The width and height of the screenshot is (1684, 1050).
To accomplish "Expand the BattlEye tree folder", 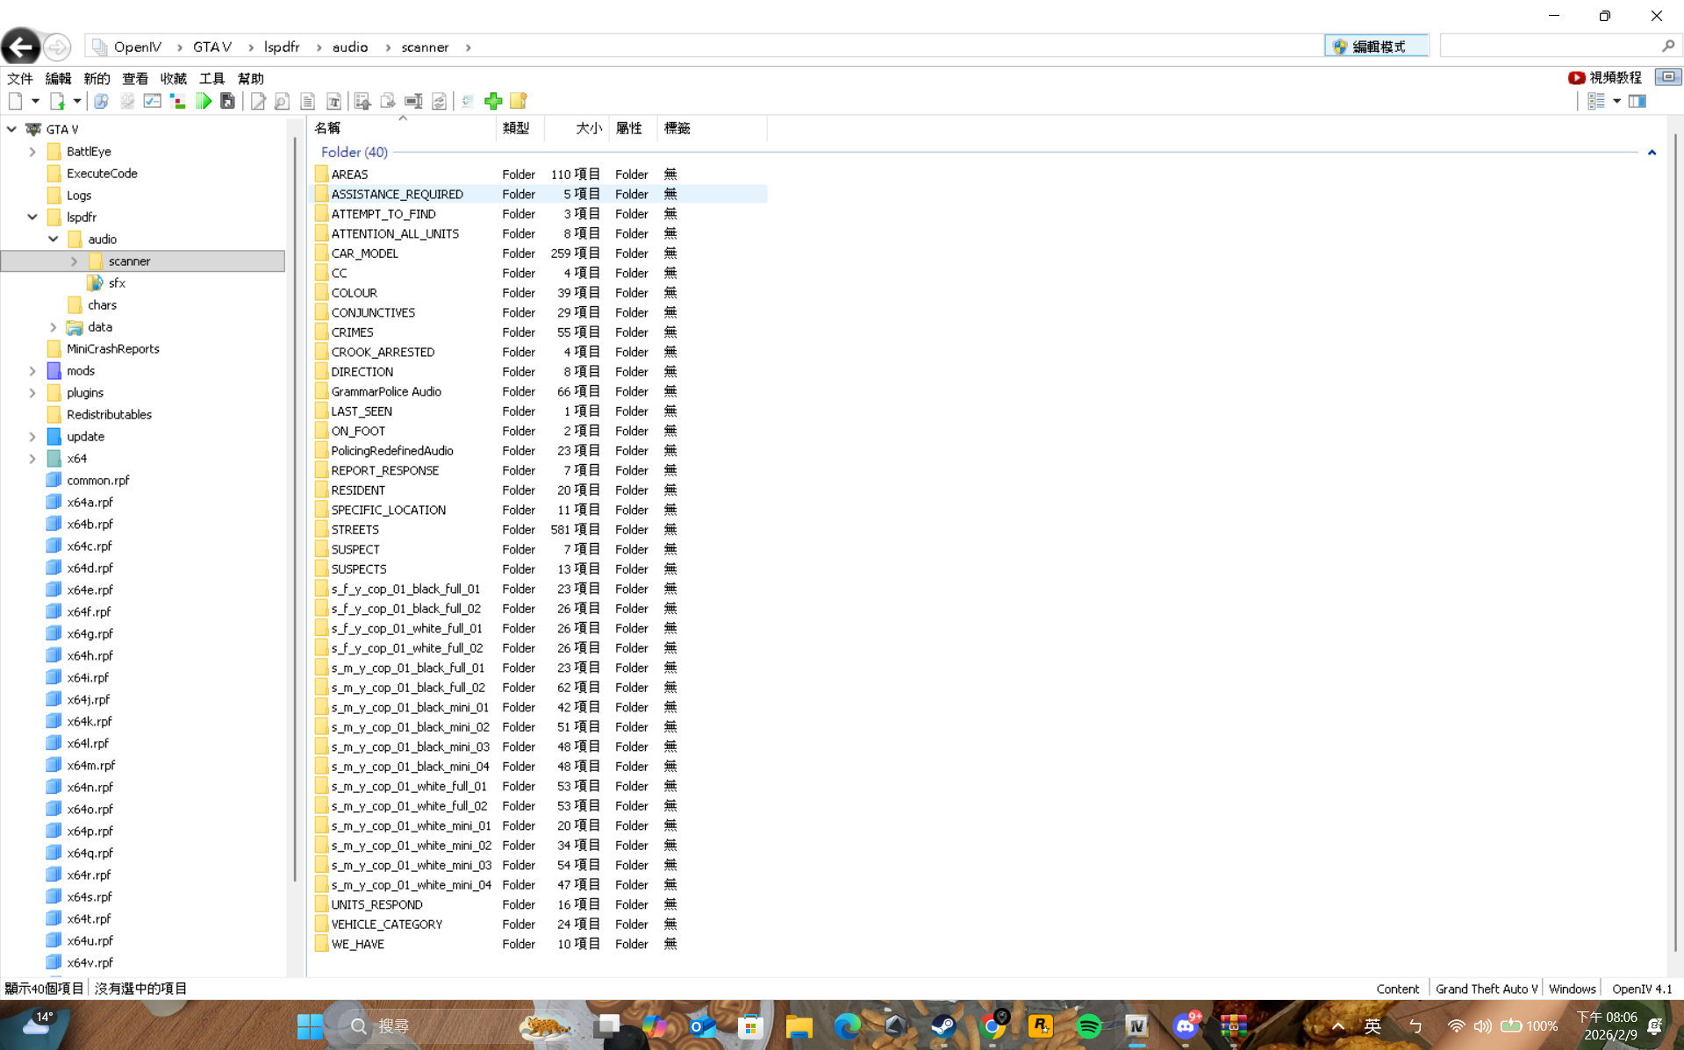I will point(32,152).
